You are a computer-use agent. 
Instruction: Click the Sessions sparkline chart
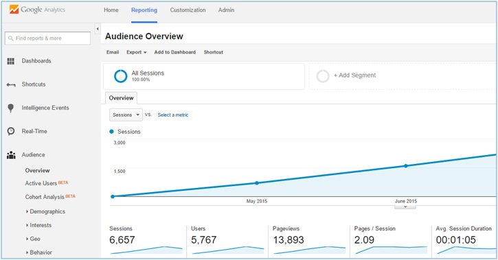pos(146,250)
